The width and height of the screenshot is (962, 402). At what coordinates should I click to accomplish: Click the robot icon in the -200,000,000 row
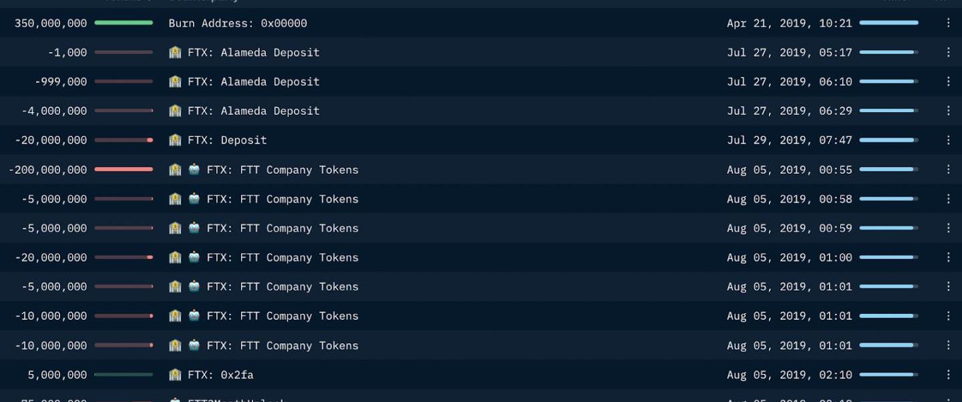[x=194, y=170]
